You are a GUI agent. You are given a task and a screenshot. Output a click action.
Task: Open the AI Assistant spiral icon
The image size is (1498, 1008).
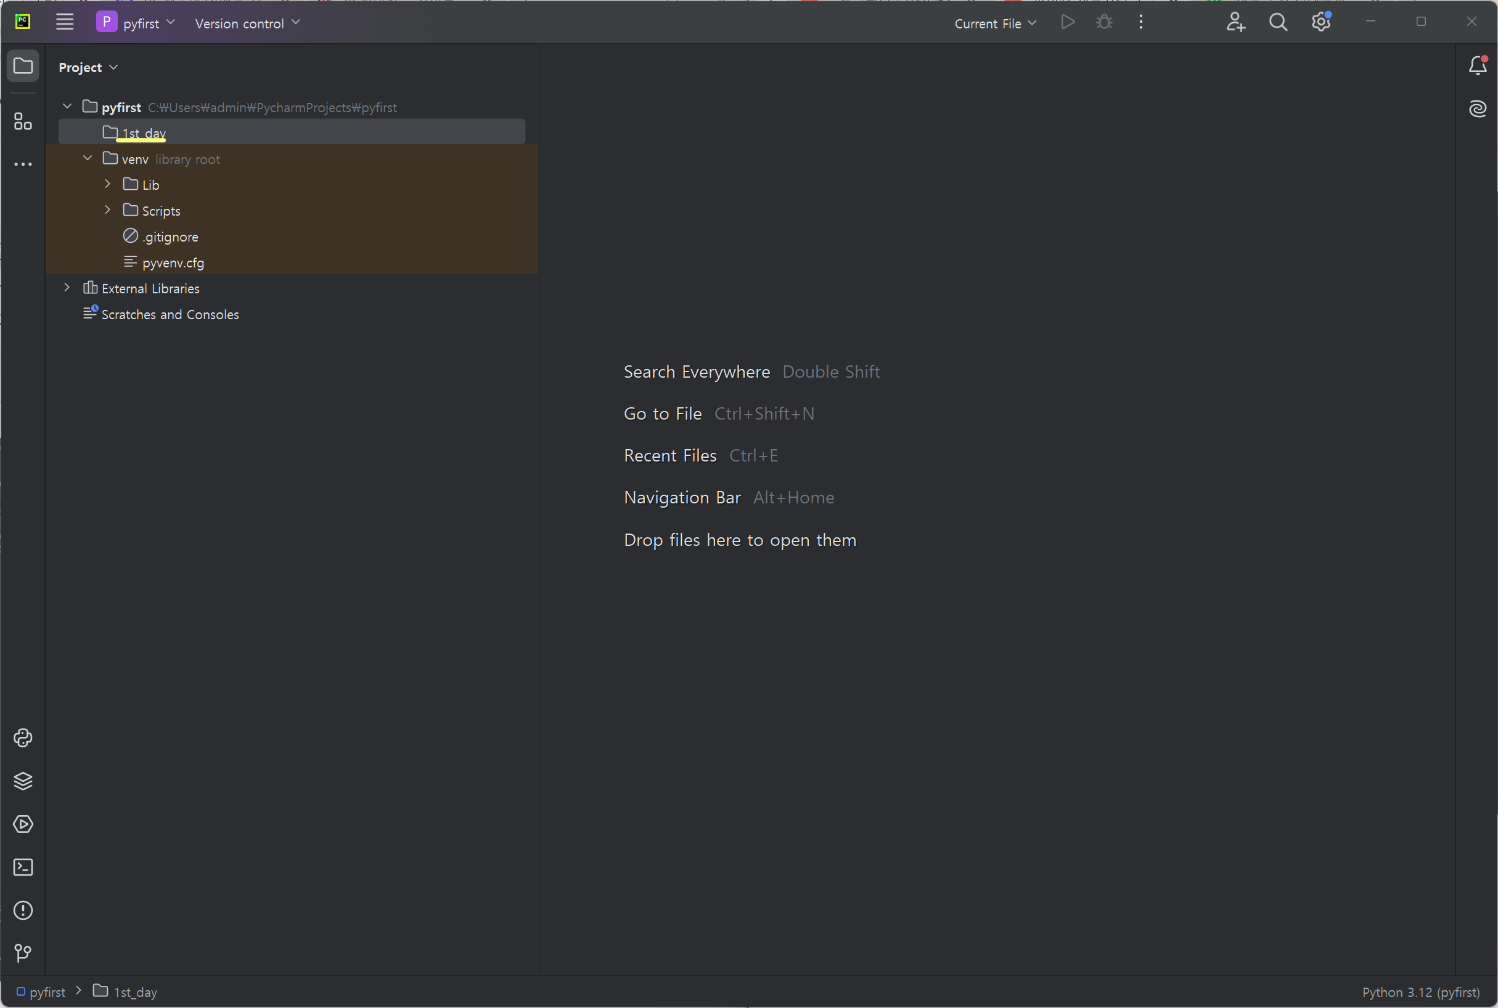(1478, 108)
